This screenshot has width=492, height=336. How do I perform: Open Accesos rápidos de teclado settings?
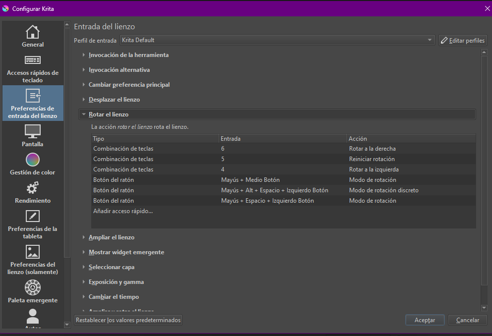(33, 69)
